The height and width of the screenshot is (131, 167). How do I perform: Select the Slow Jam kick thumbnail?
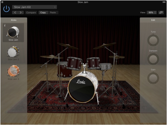[x=13, y=33]
